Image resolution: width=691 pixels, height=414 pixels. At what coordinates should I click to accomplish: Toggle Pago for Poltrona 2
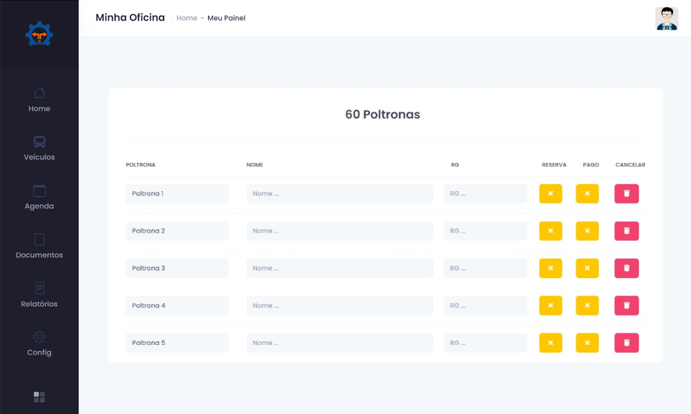[x=587, y=231]
